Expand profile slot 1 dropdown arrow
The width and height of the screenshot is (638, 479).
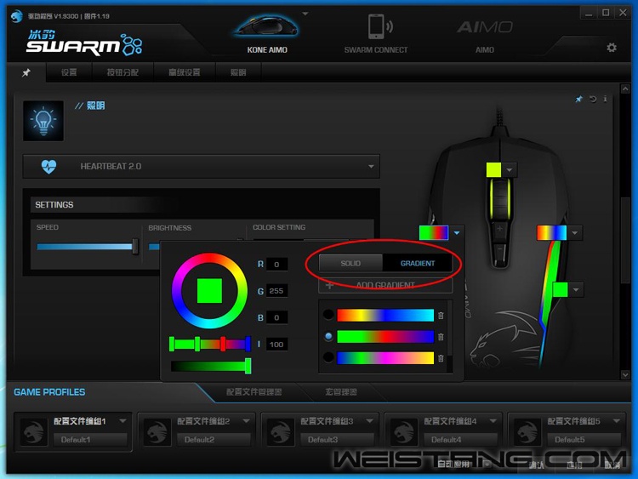coord(122,421)
